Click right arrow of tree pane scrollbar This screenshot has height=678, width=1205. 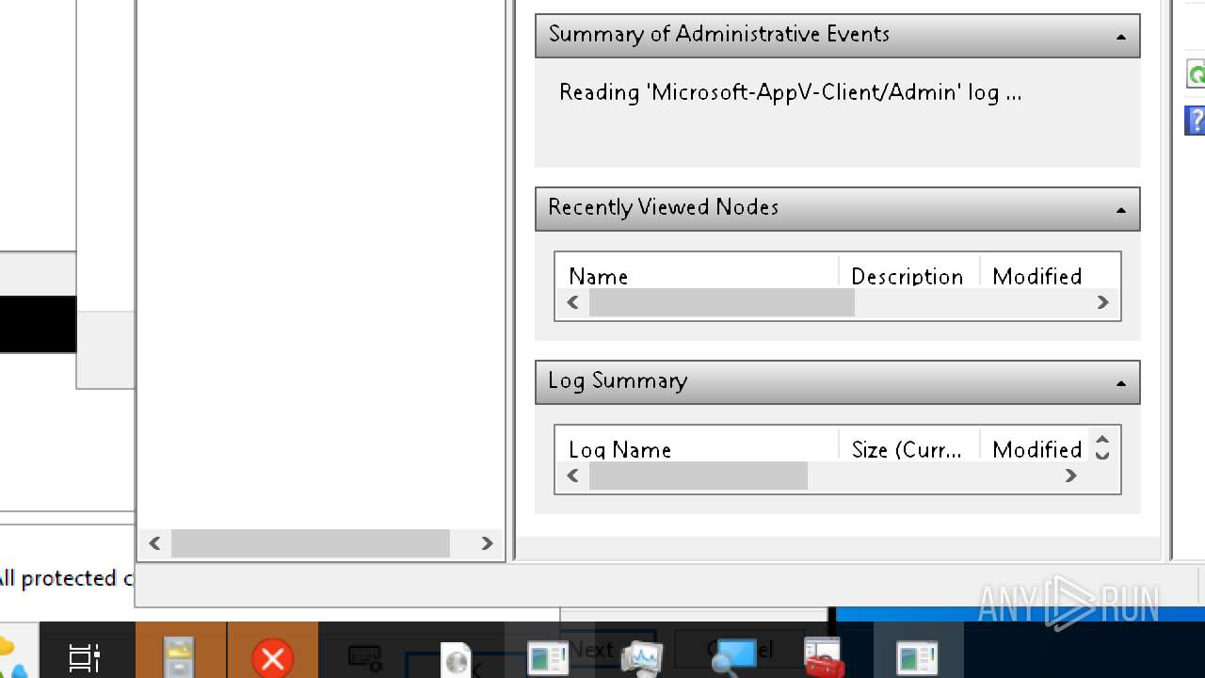point(487,543)
